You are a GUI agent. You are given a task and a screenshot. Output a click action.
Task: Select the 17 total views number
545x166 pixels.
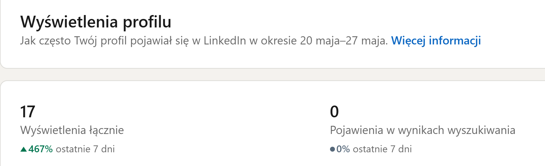pos(28,111)
